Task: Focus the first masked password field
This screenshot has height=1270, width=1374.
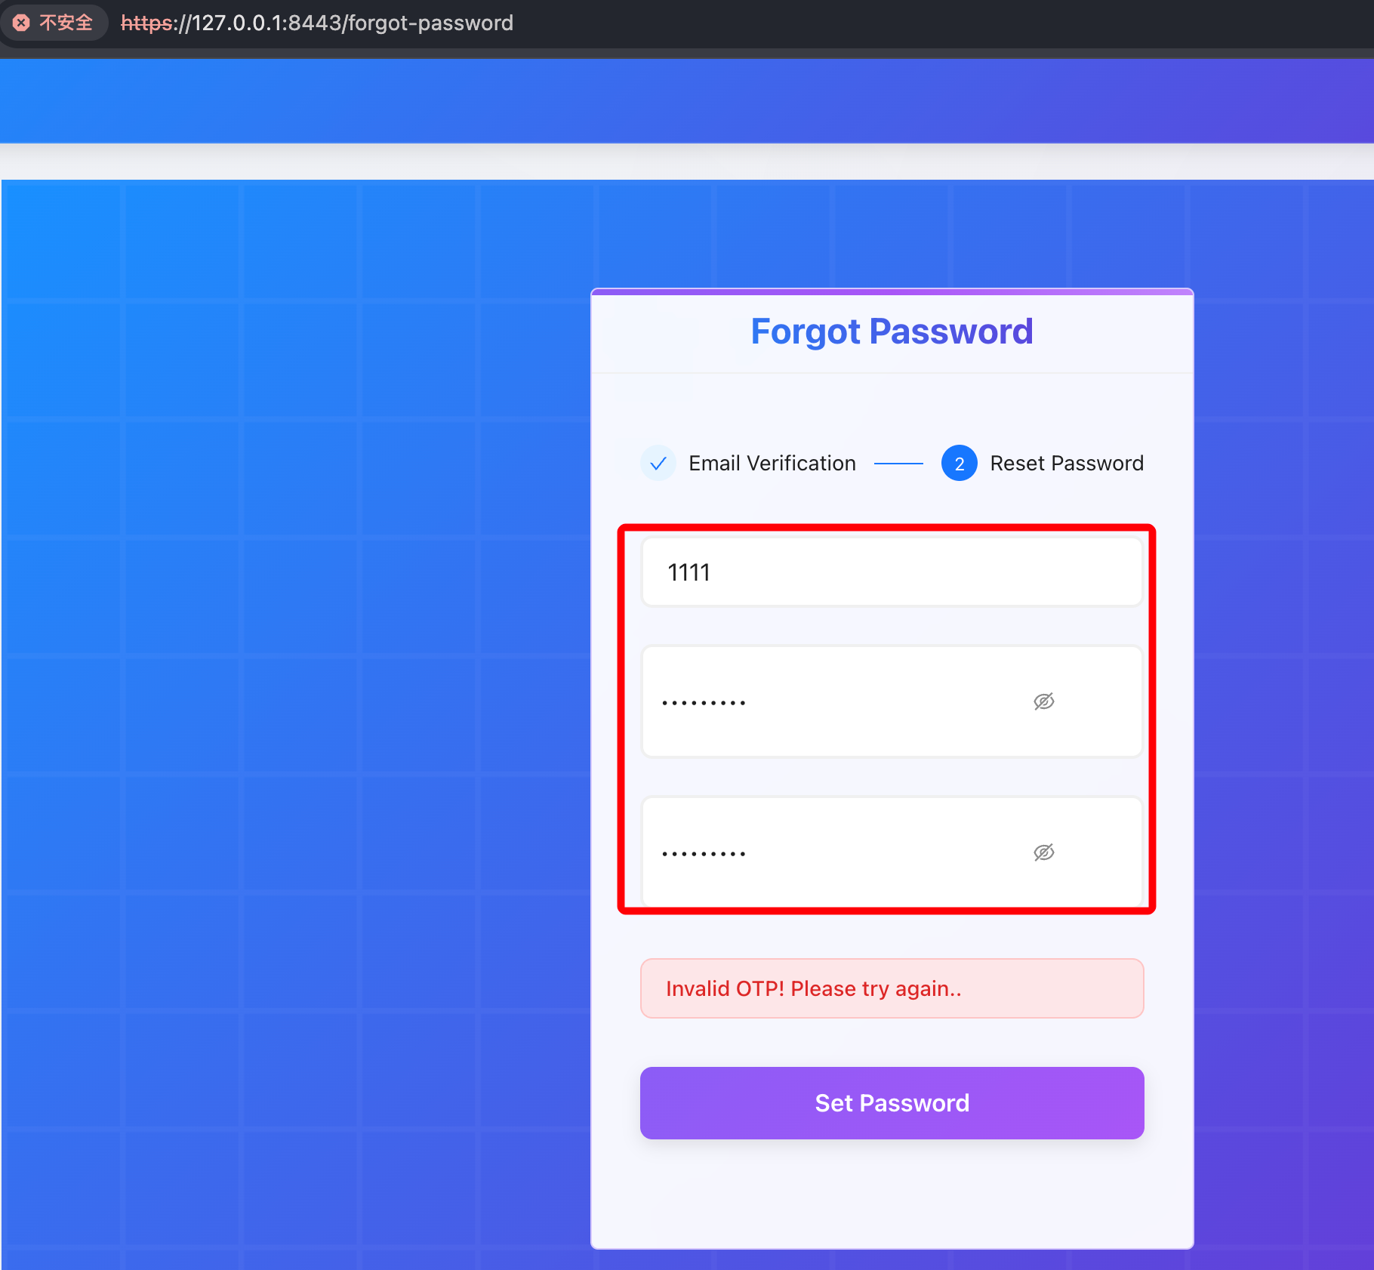Action: tap(830, 701)
